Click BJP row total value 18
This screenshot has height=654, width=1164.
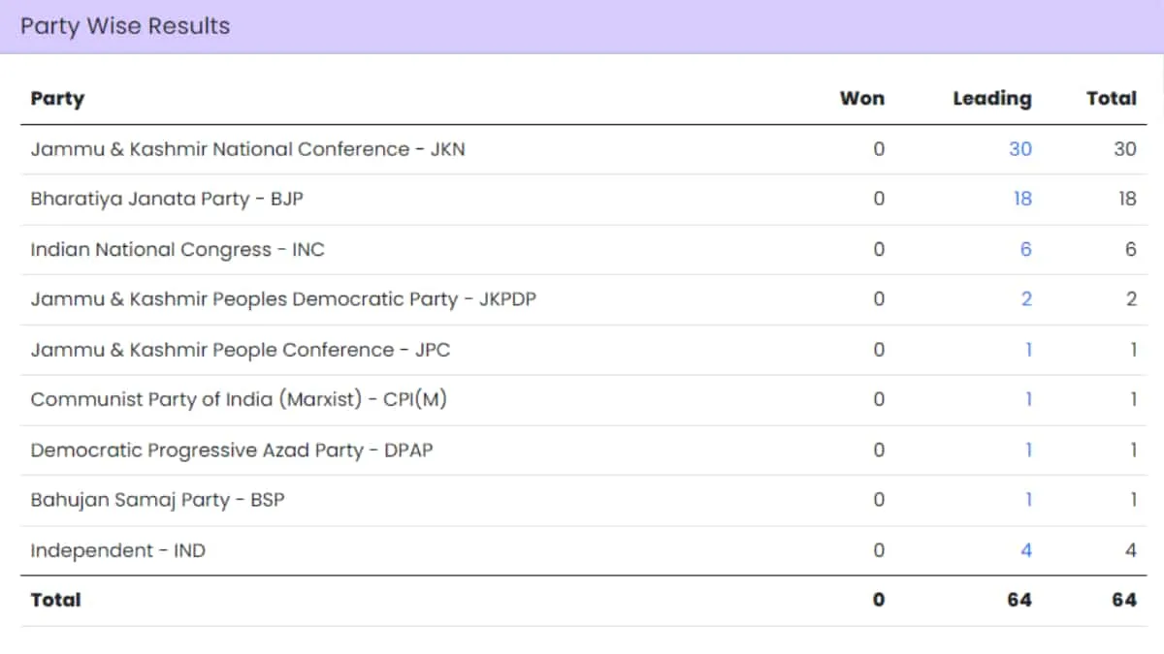(1126, 199)
